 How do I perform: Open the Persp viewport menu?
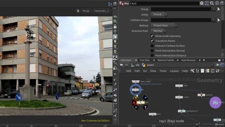[x=86, y=11]
